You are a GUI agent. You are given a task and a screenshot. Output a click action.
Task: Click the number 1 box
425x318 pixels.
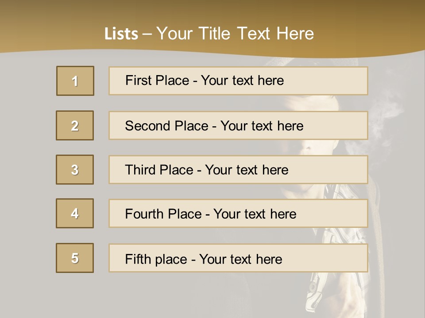coord(75,81)
